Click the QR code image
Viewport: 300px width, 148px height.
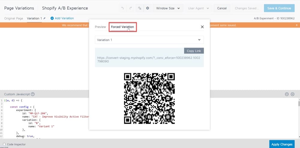click(149, 98)
